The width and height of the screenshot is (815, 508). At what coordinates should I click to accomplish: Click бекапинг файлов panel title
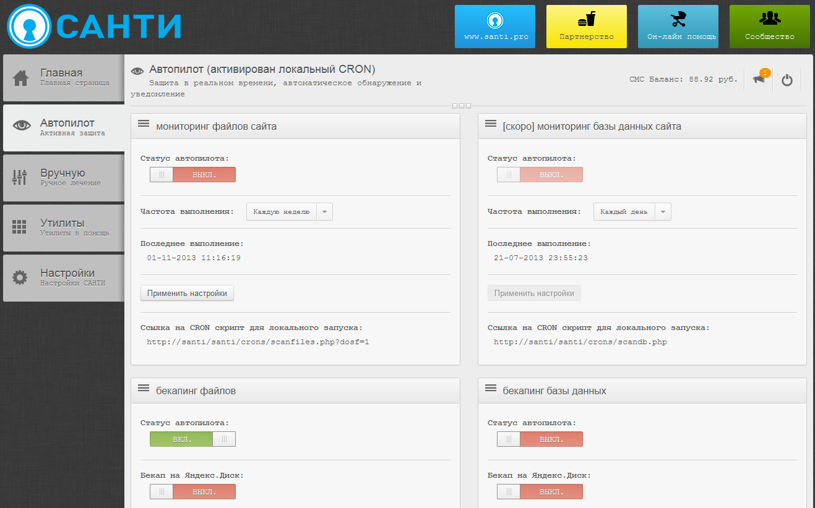[196, 391]
